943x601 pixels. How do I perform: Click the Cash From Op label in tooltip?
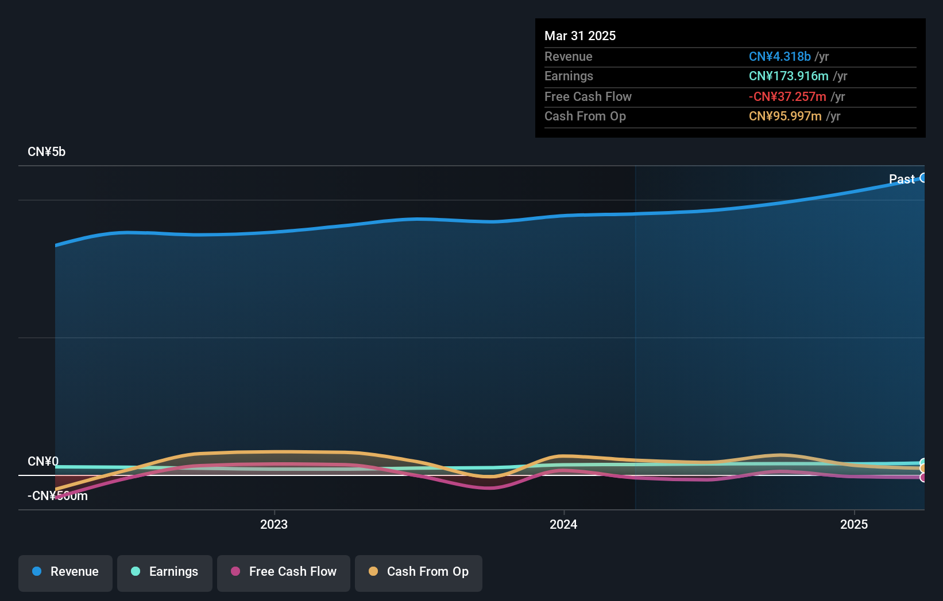tap(585, 116)
